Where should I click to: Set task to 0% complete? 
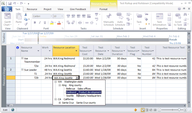click(x=68, y=16)
